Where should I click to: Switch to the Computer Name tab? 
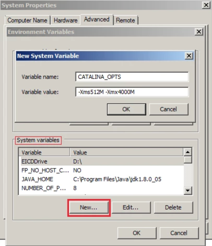(x=27, y=20)
